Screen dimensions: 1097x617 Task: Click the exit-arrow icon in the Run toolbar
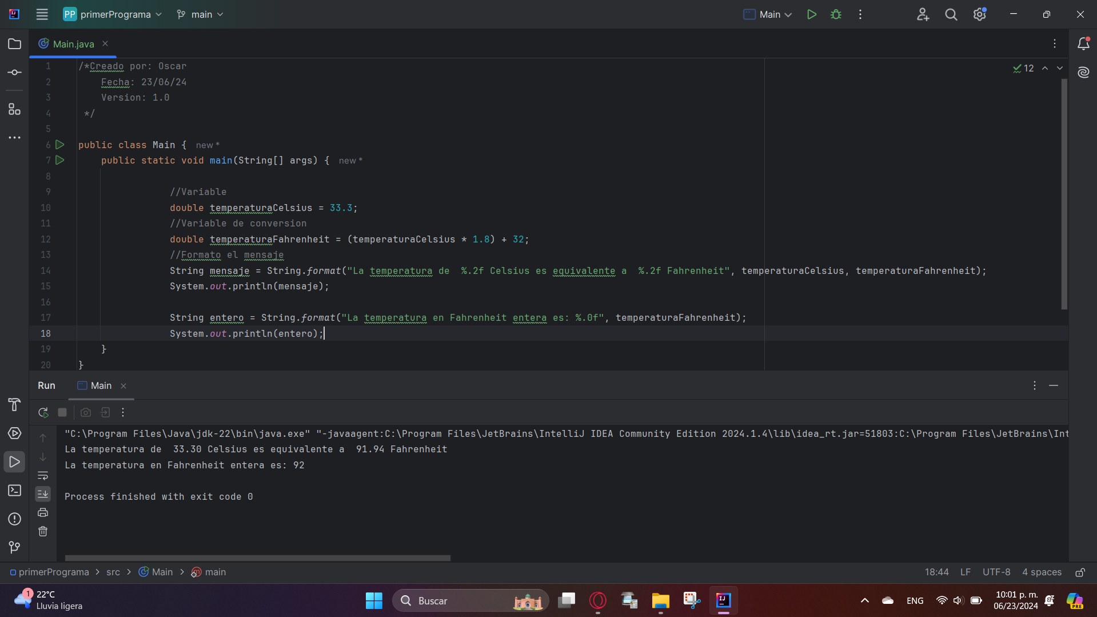pyautogui.click(x=105, y=412)
